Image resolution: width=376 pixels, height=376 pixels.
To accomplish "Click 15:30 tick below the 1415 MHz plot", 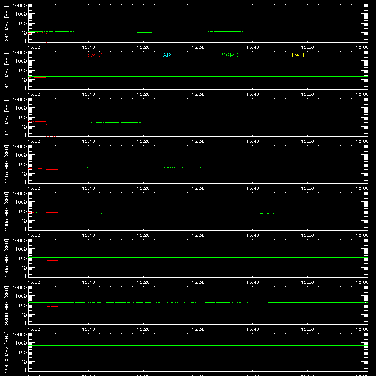I will coord(198,188).
